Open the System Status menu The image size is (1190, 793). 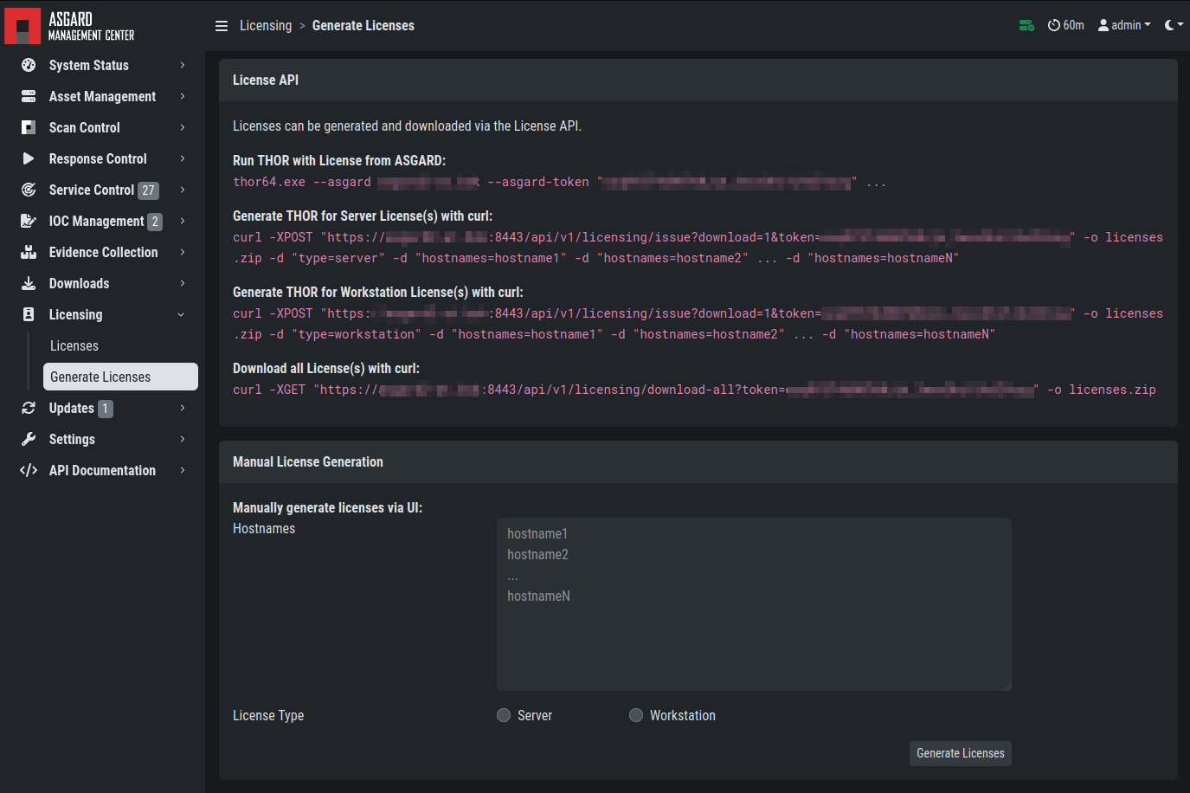pyautogui.click(x=103, y=65)
